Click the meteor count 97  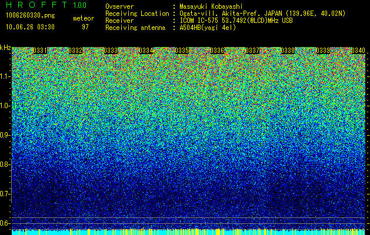[85, 27]
